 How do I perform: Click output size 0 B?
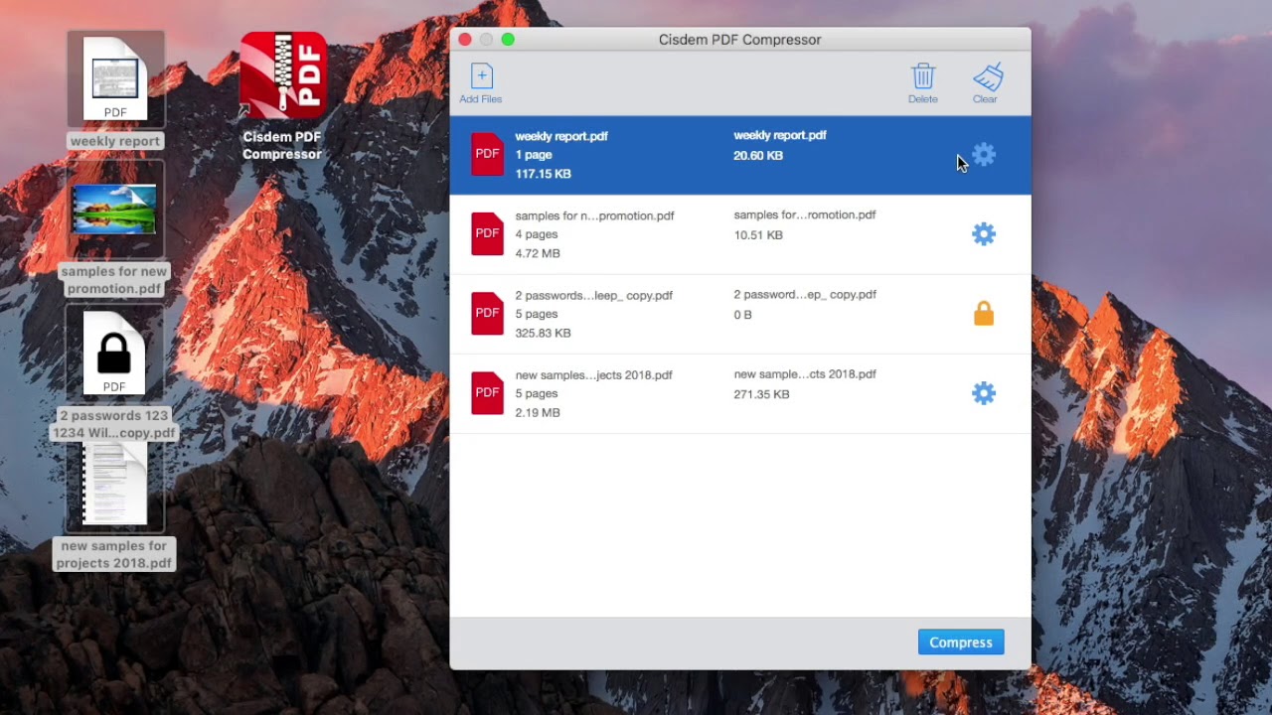[x=742, y=315]
